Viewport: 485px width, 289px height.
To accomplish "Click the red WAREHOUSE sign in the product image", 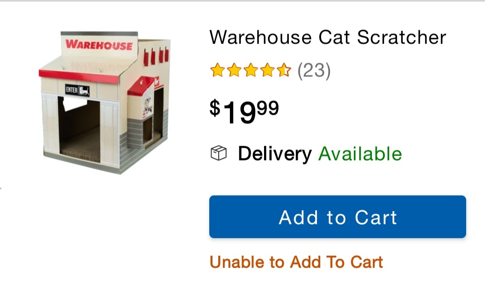I will click(x=99, y=45).
